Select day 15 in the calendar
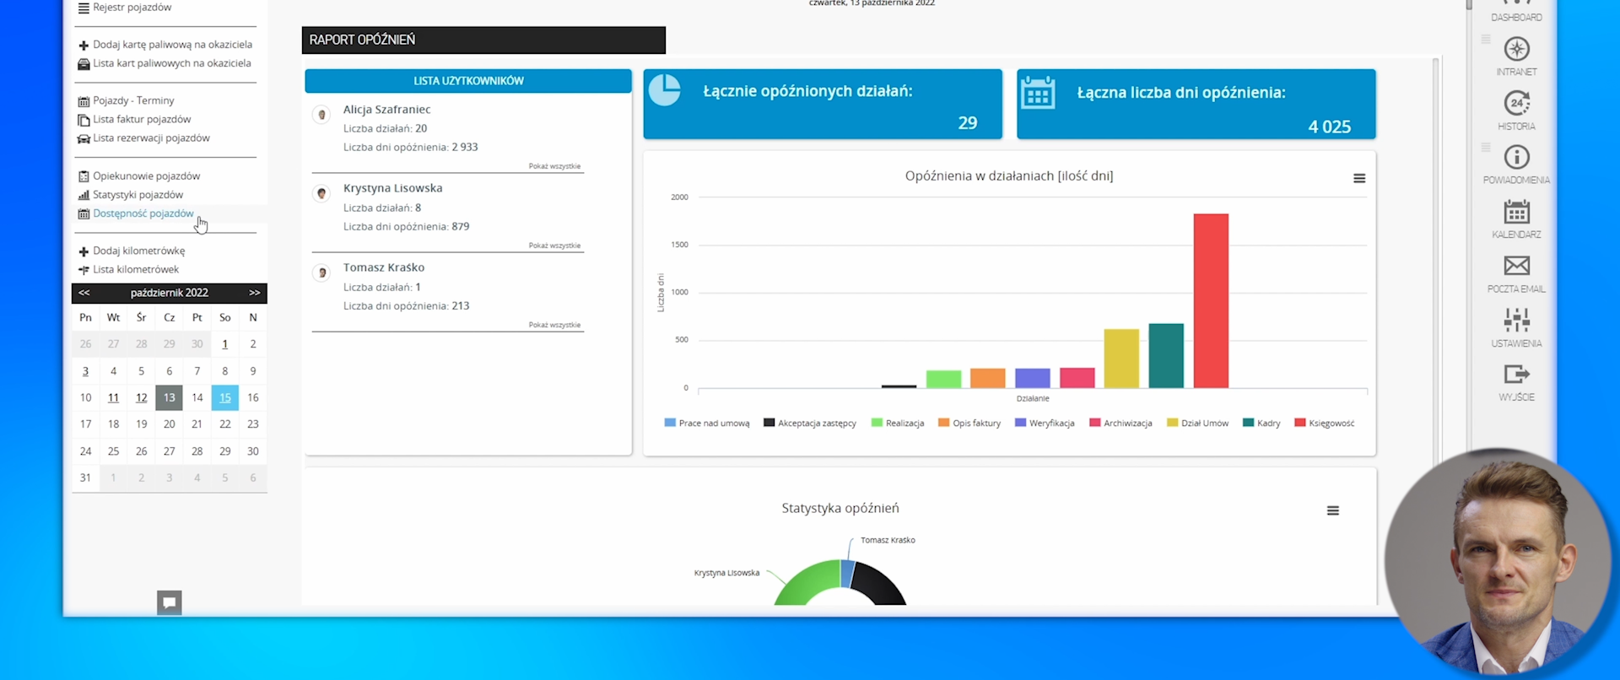Image resolution: width=1620 pixels, height=680 pixels. 224,397
